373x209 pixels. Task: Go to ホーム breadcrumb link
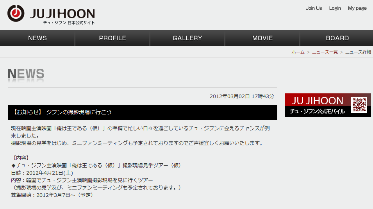(x=298, y=52)
